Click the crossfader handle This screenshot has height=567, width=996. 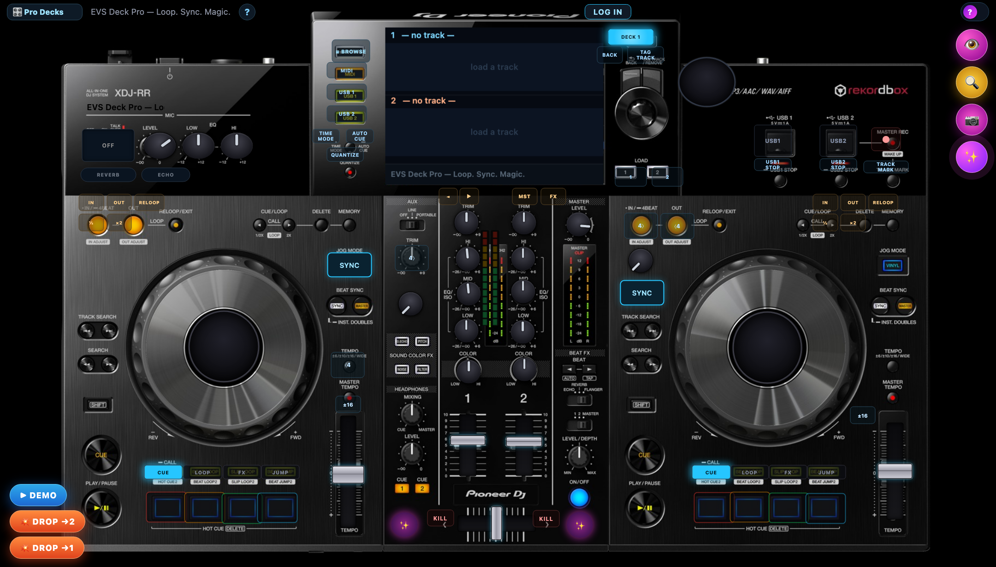tap(496, 523)
